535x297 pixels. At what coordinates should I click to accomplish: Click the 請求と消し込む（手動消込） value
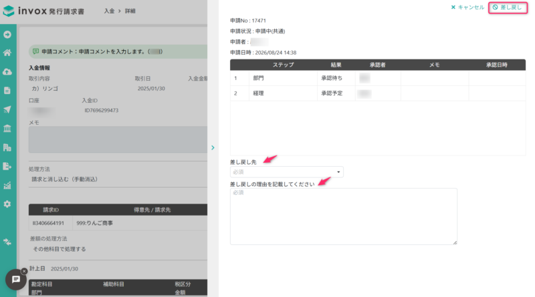coord(64,179)
